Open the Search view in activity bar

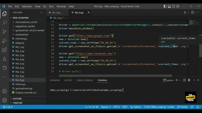(4, 23)
